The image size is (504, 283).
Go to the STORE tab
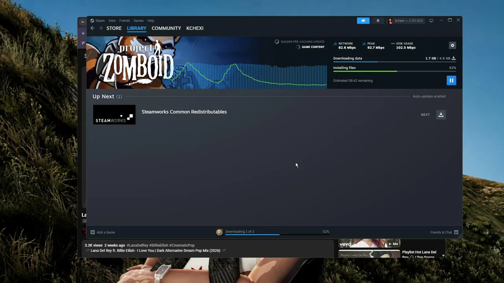point(114,28)
